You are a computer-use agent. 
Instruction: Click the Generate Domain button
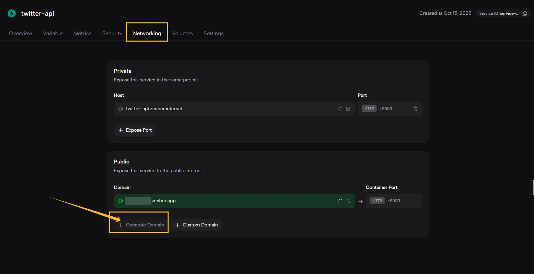tap(141, 225)
